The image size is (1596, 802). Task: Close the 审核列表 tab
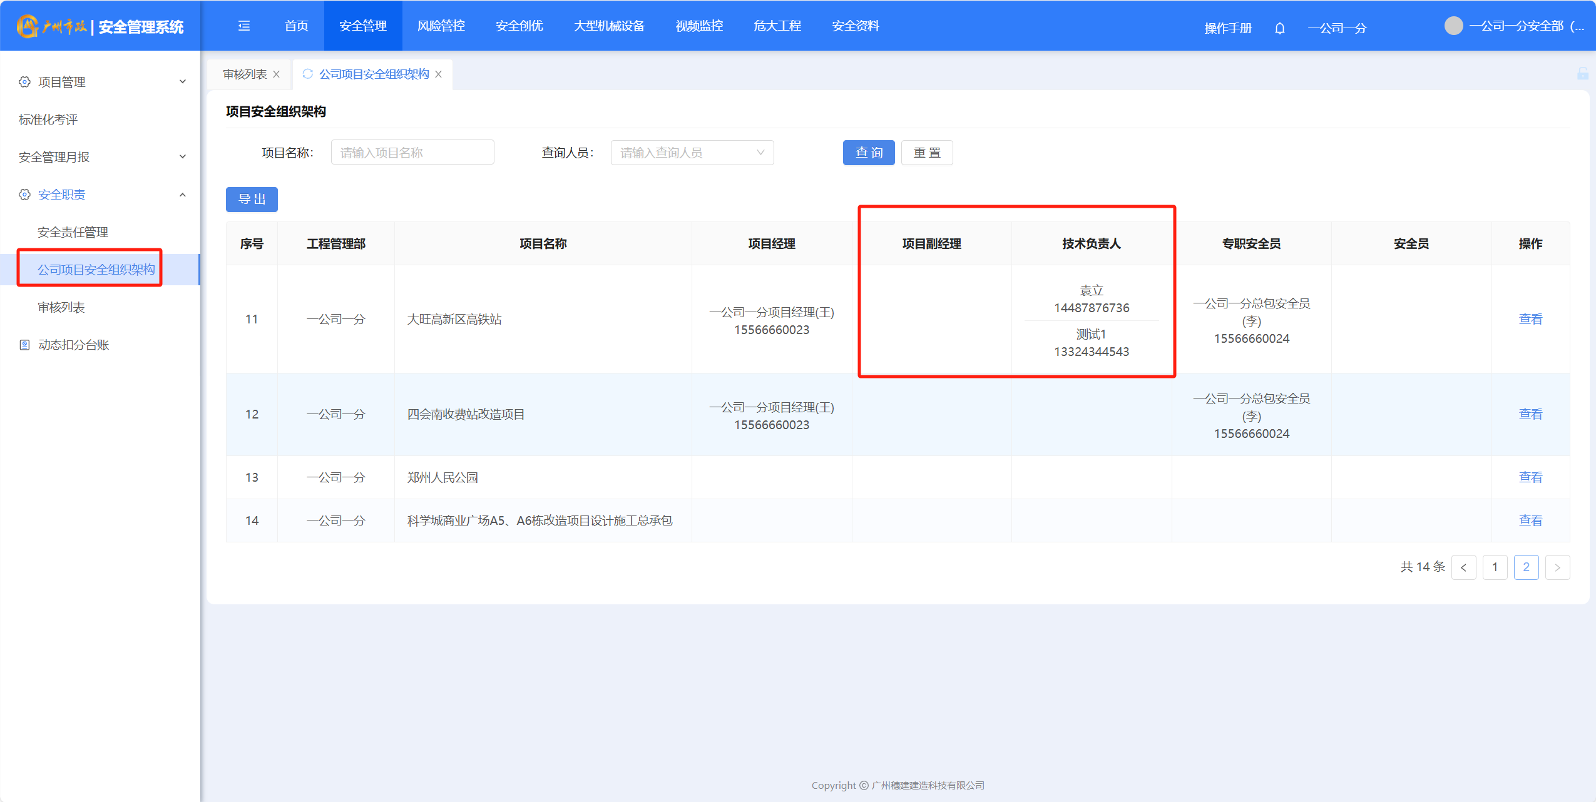pos(276,74)
